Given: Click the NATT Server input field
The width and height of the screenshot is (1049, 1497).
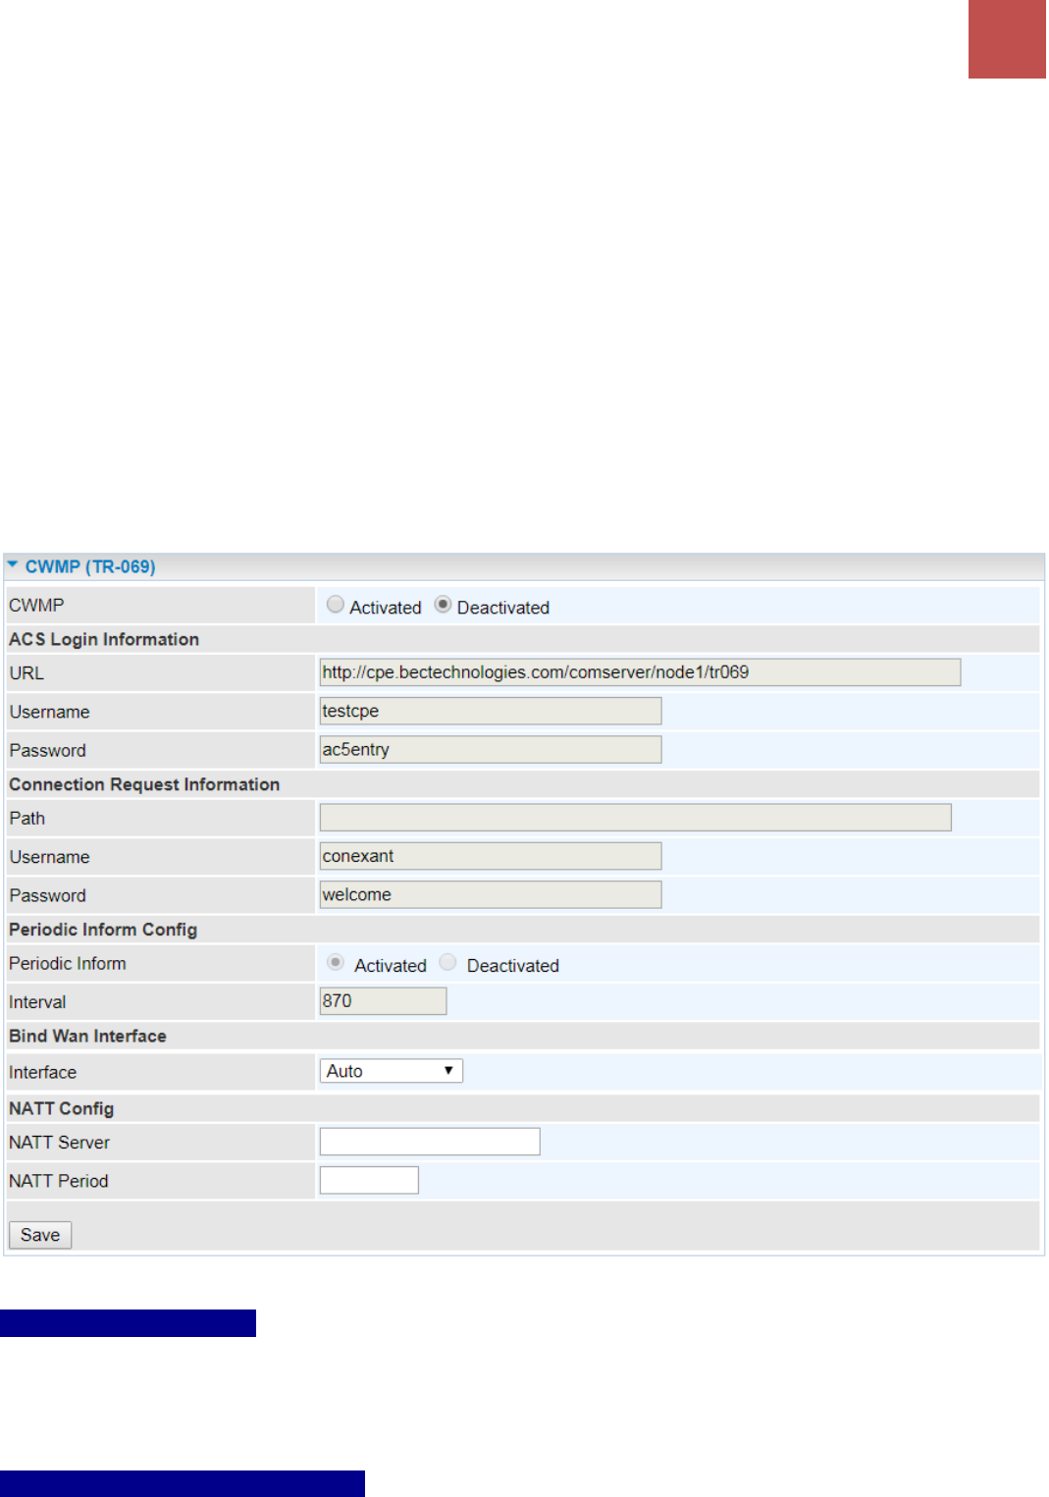Looking at the screenshot, I should 430,1142.
